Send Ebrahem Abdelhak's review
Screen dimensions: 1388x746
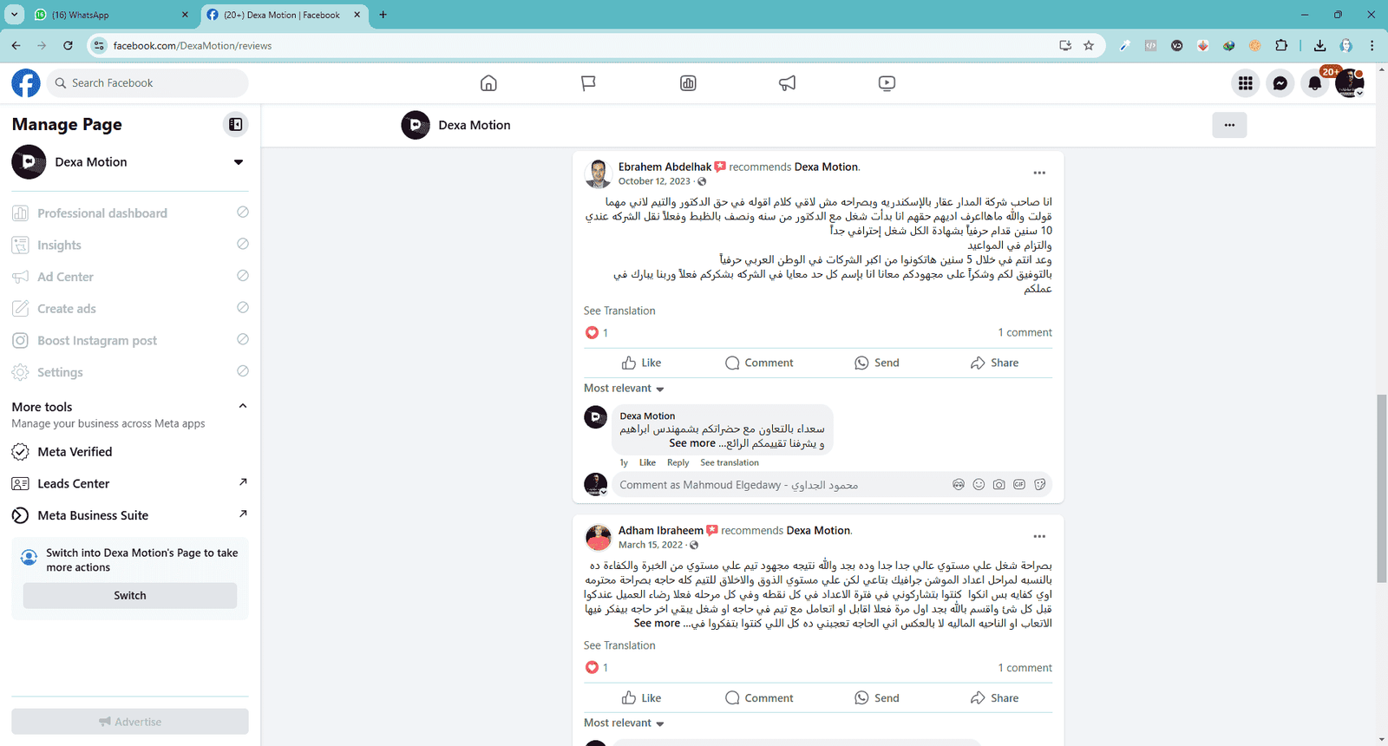[877, 363]
